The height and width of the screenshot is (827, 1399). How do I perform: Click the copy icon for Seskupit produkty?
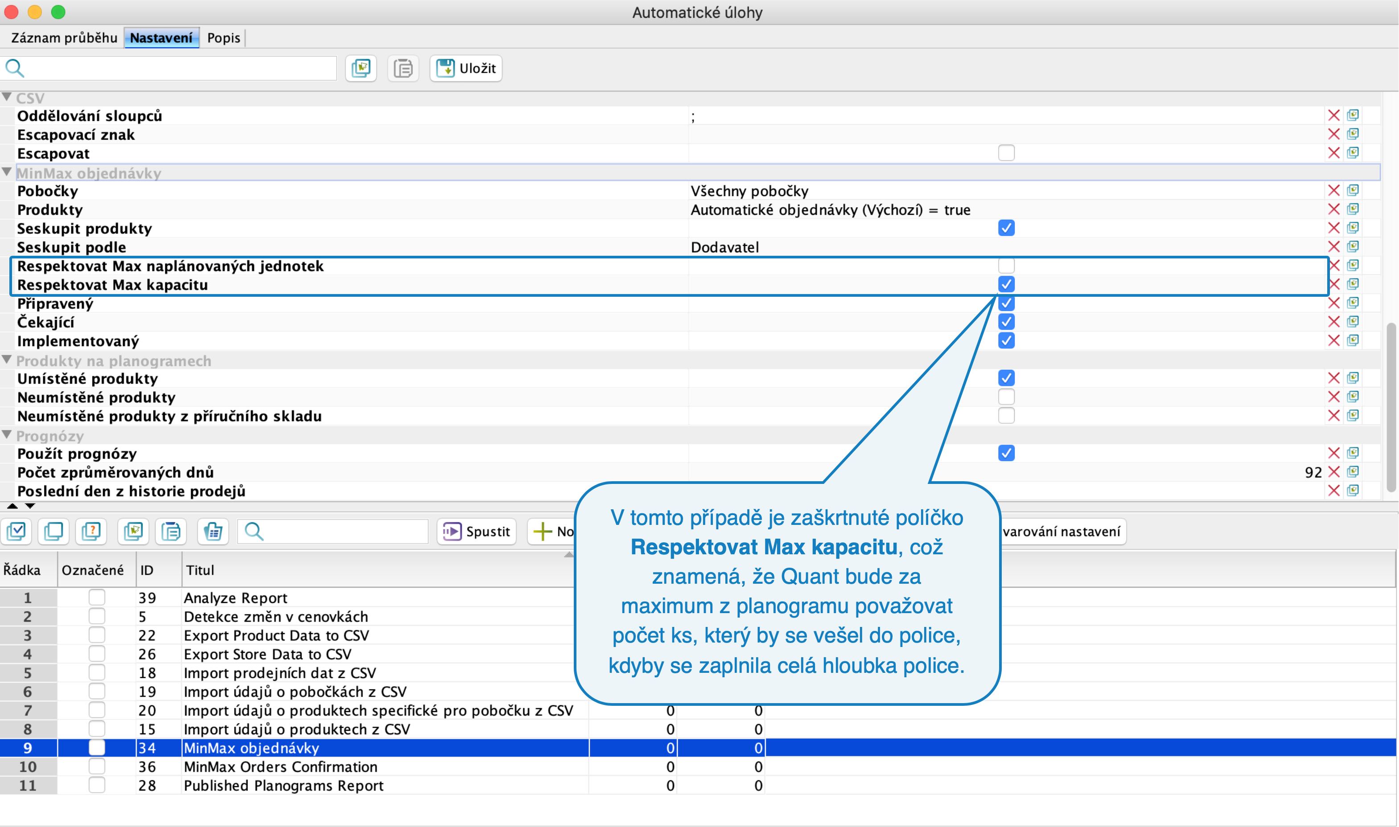[x=1353, y=228]
